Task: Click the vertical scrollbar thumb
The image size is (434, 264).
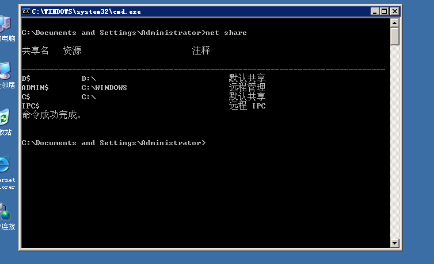Action: pos(394,36)
